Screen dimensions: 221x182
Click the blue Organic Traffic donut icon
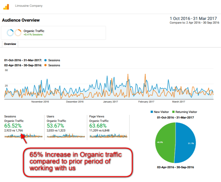(x=10, y=33)
